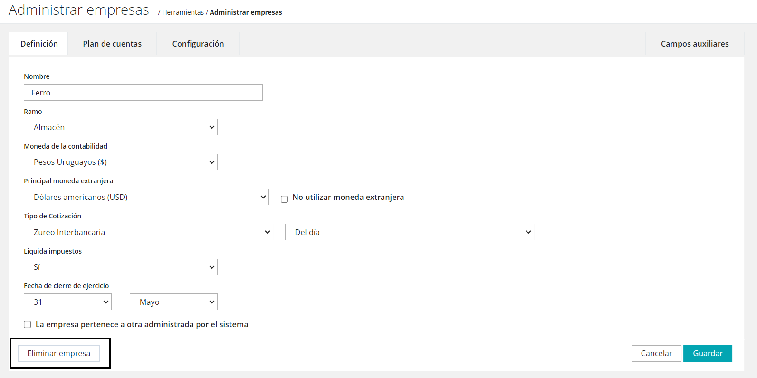Viewport: 757px width, 378px height.
Task: Check La empresa pertenece a otra box
Action: coord(28,325)
